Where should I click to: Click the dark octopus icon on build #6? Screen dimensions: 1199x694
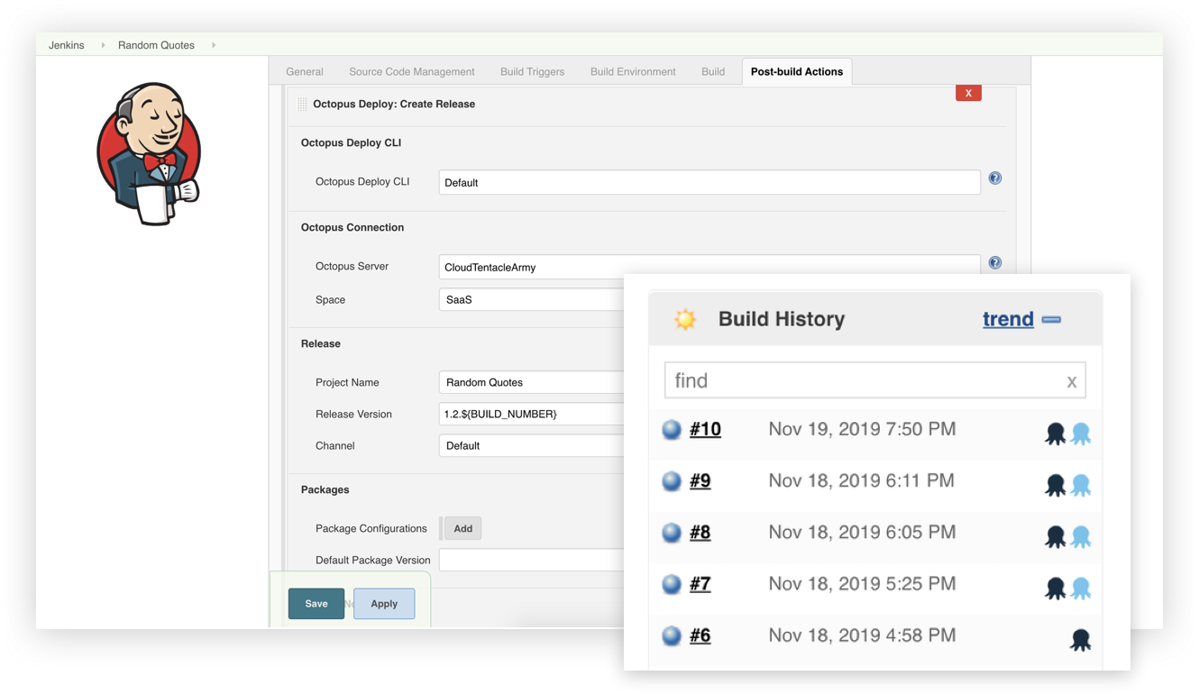coord(1081,639)
